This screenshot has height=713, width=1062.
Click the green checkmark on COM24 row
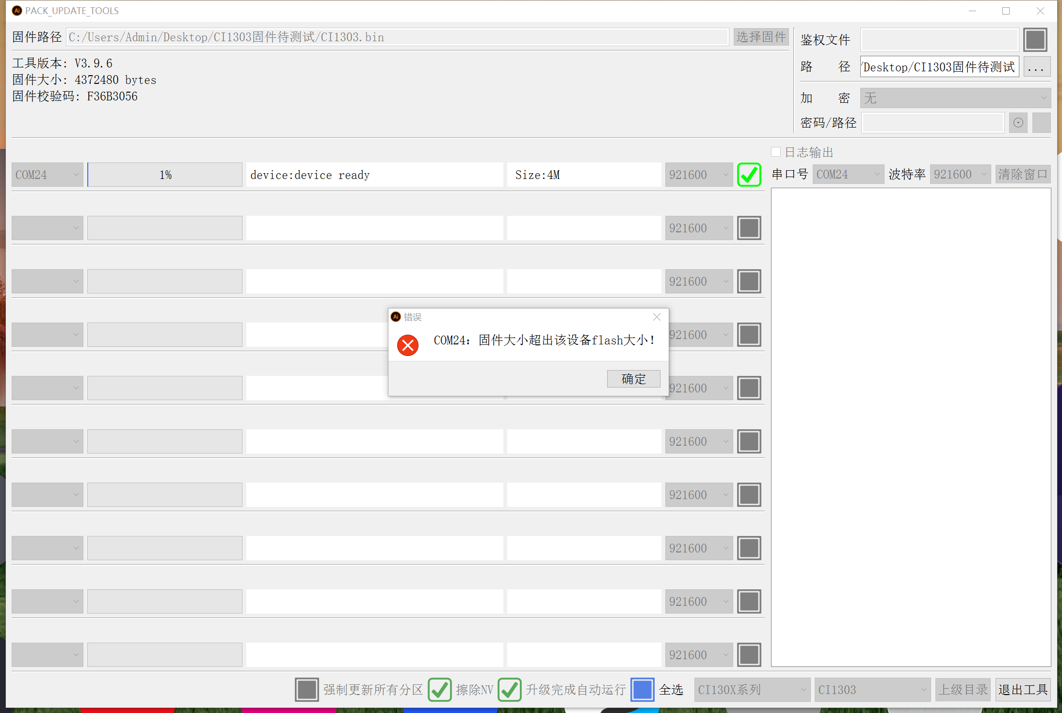[749, 175]
